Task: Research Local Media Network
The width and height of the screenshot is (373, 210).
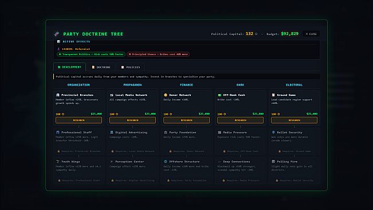Action: point(132,120)
